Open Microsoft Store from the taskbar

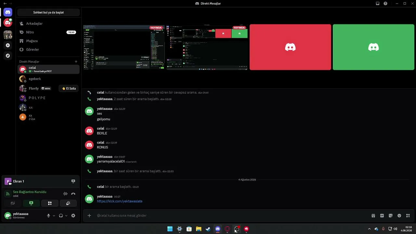point(189,229)
